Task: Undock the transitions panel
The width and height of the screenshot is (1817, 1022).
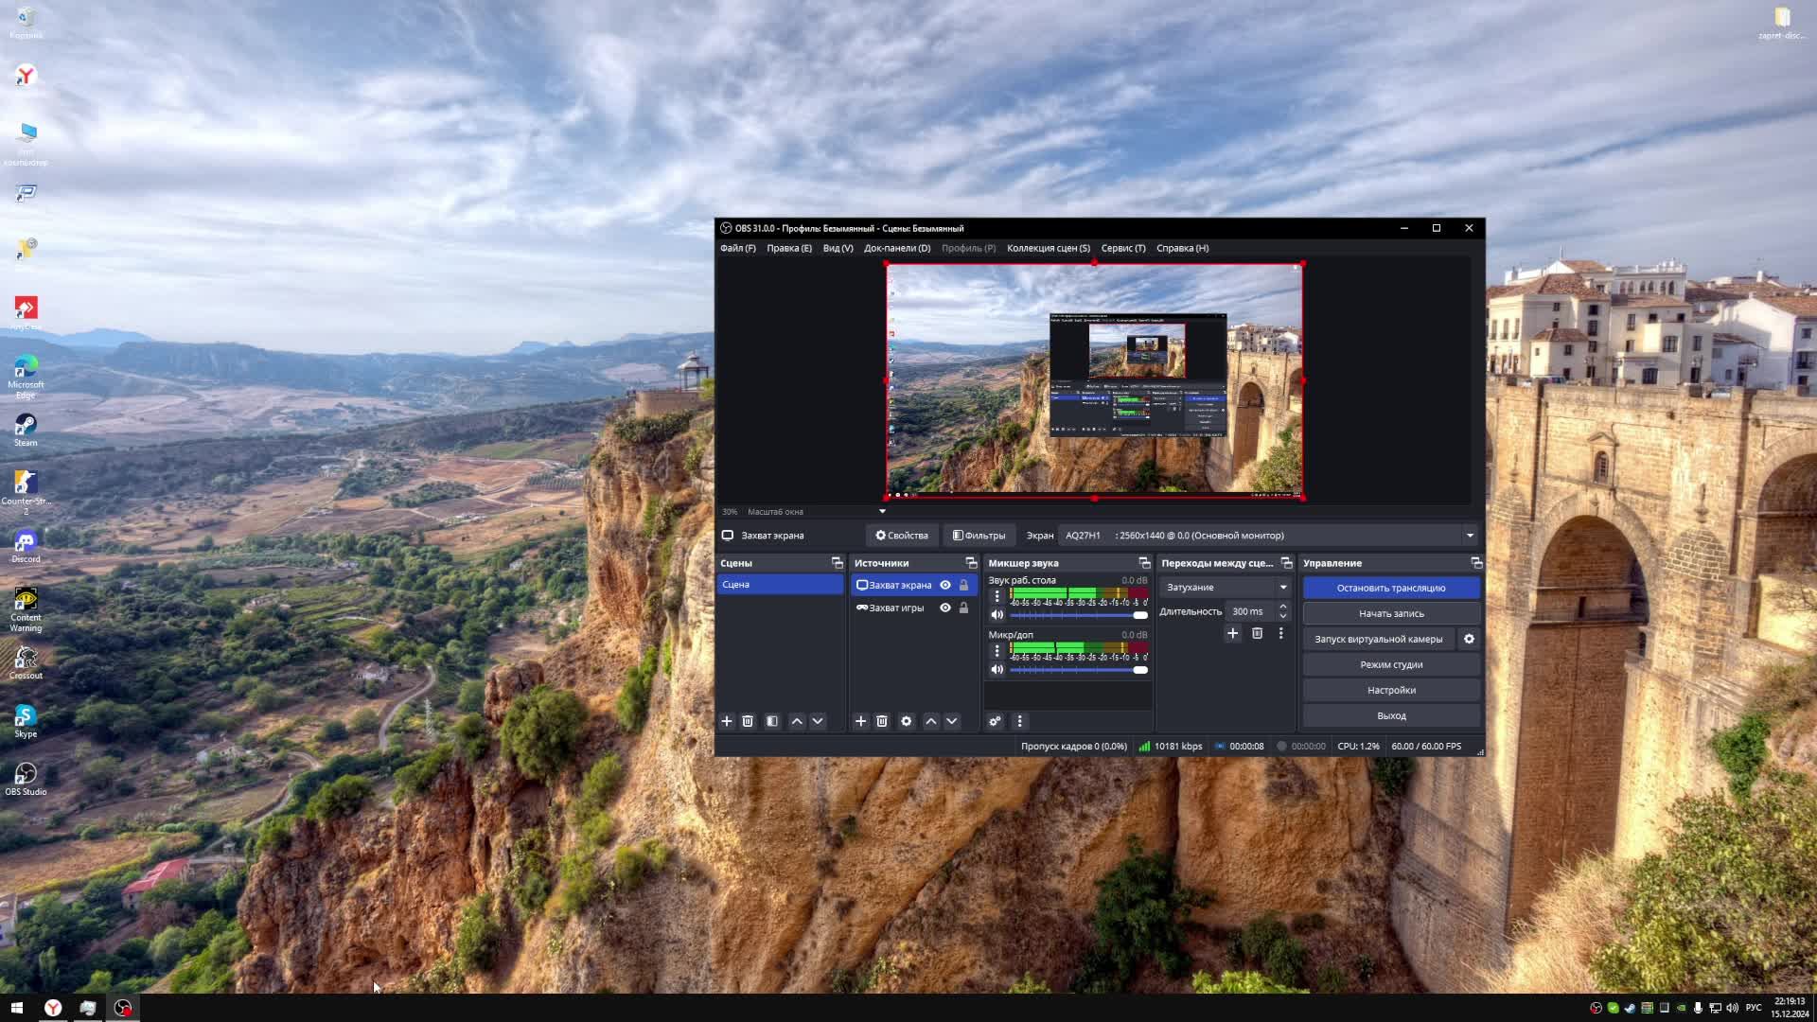Action: pos(1286,563)
